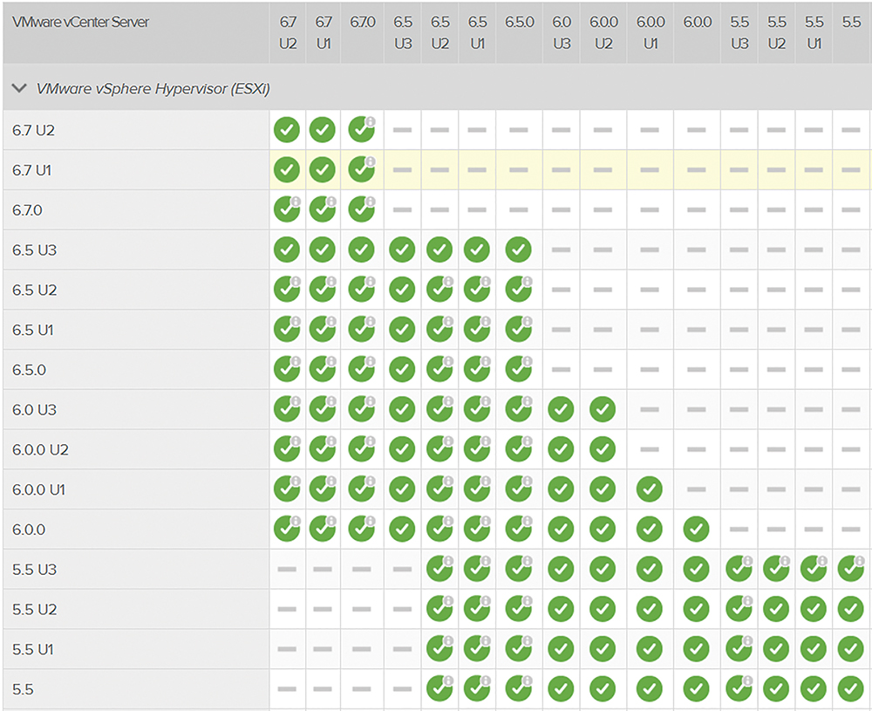
Task: Click checkmark for ESXi 6.0.0, vCenter 6.0.0
Action: point(696,530)
